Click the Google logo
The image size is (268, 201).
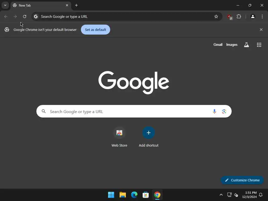coord(134,82)
